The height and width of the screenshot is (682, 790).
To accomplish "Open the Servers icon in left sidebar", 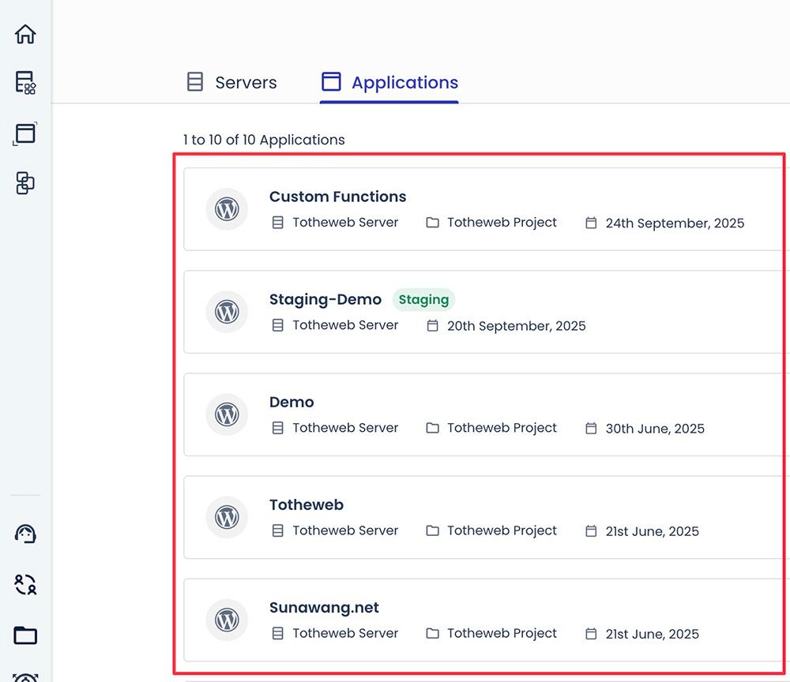I will 25,83.
